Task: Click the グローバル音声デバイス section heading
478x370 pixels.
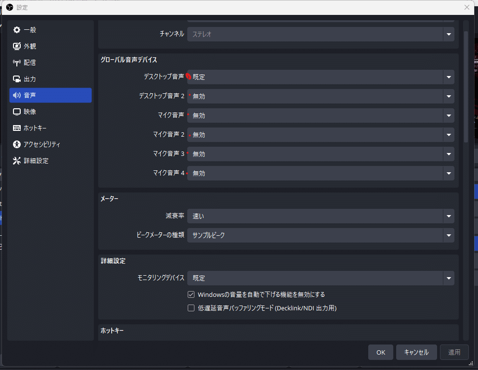Action: [x=129, y=60]
